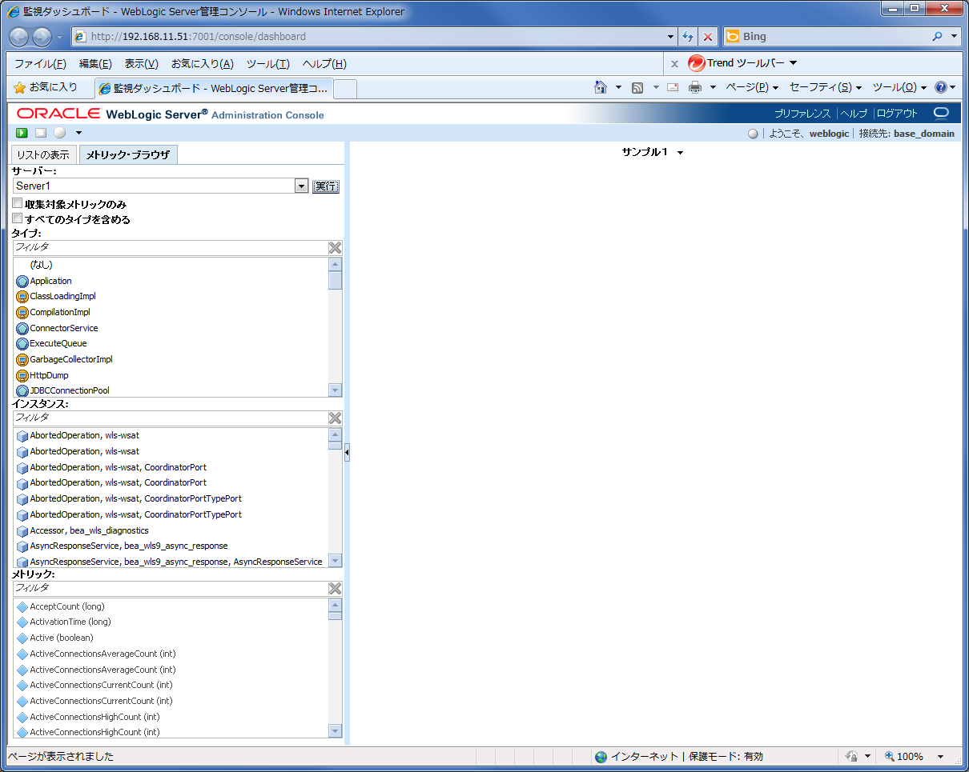Open ファイル(F) menu
Image resolution: width=969 pixels, height=772 pixels.
point(40,64)
